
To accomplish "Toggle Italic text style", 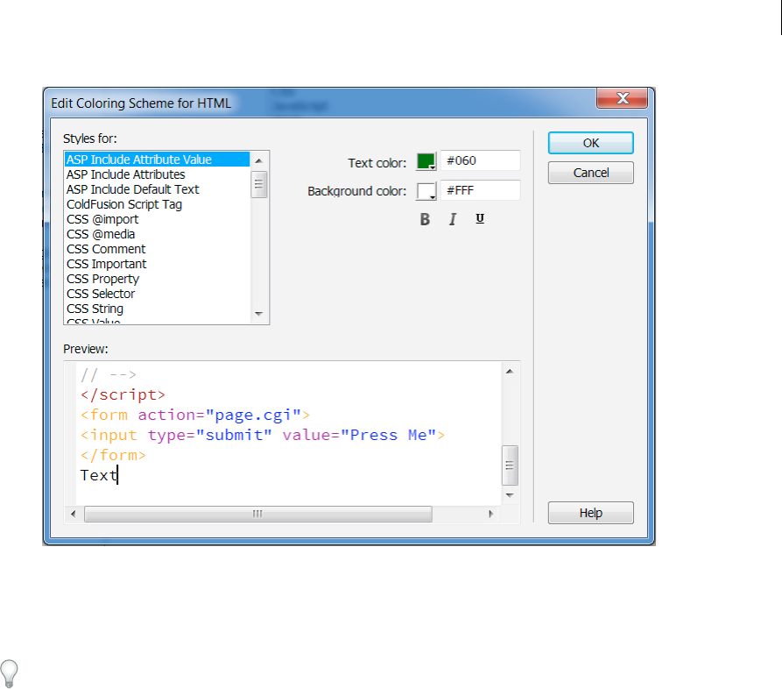I will click(453, 219).
